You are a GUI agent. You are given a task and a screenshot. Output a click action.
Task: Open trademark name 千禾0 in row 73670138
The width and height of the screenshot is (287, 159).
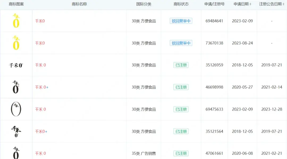click(x=40, y=43)
